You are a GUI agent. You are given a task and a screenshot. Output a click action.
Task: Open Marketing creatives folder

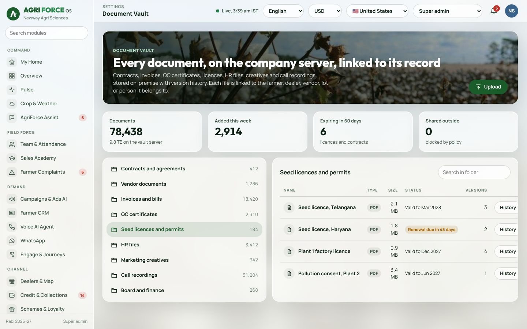point(184,260)
